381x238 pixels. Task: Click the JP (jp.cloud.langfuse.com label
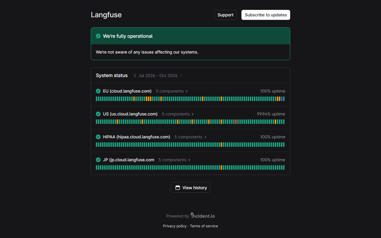pyautogui.click(x=129, y=160)
